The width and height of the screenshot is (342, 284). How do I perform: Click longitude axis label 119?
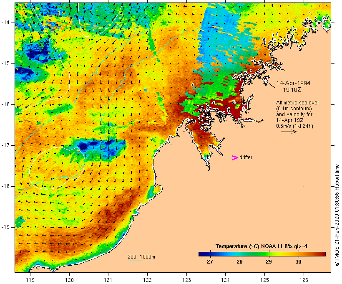30,280
